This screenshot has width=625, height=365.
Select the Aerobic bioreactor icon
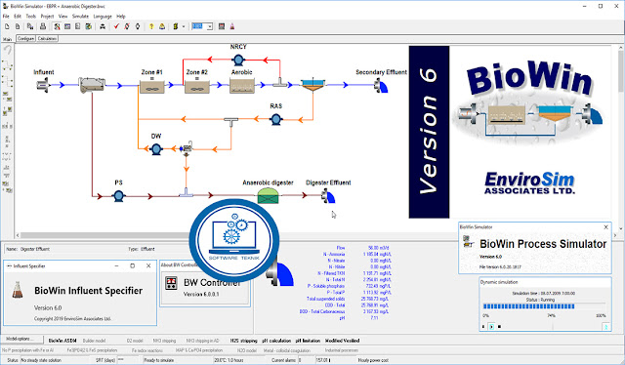coord(242,86)
